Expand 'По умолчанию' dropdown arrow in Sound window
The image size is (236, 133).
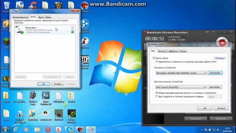pyautogui.click(x=60, y=77)
